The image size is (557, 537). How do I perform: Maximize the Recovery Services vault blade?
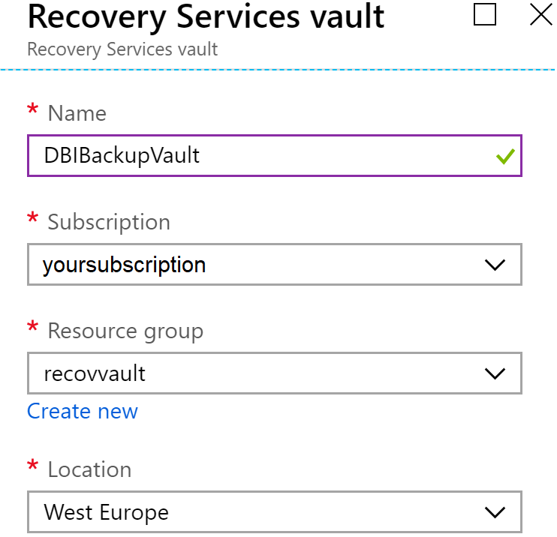pos(485,14)
